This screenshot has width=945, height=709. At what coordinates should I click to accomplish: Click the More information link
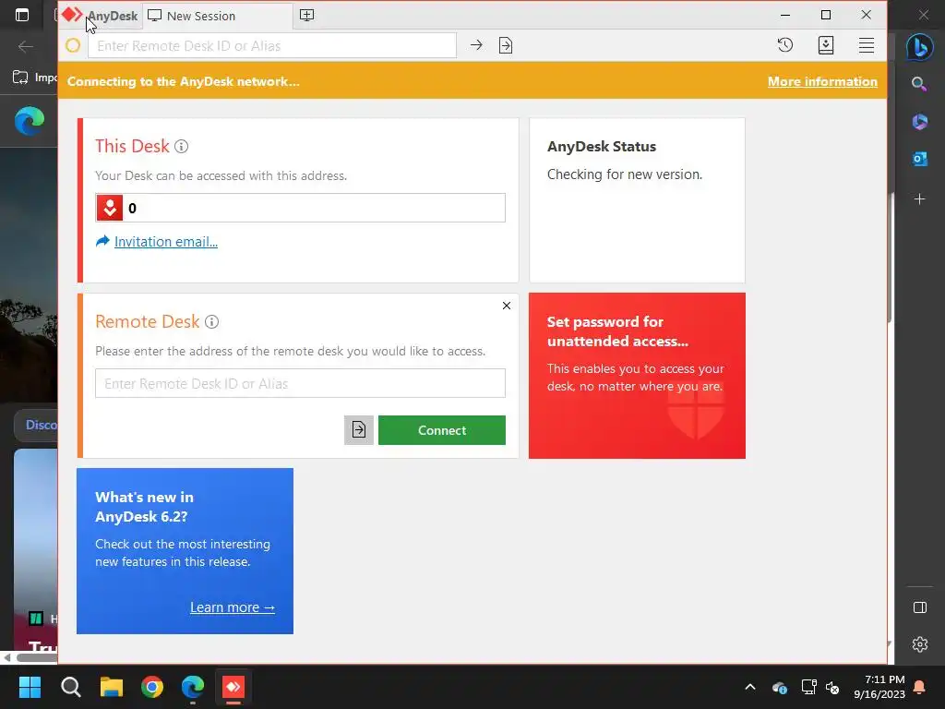coord(822,81)
